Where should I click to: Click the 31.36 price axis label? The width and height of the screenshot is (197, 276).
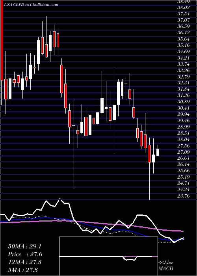[184, 95]
